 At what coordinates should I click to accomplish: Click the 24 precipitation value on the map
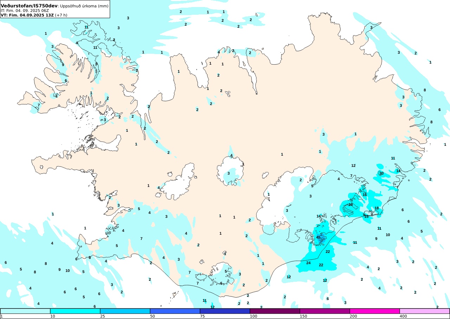(x=308, y=263)
